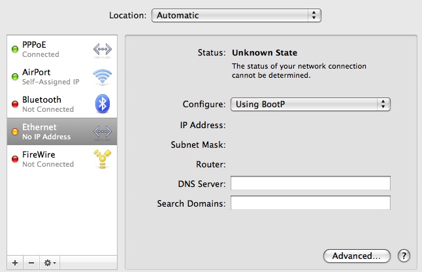Click into the Search Domains field
Image resolution: width=422 pixels, height=272 pixels.
pyautogui.click(x=310, y=203)
